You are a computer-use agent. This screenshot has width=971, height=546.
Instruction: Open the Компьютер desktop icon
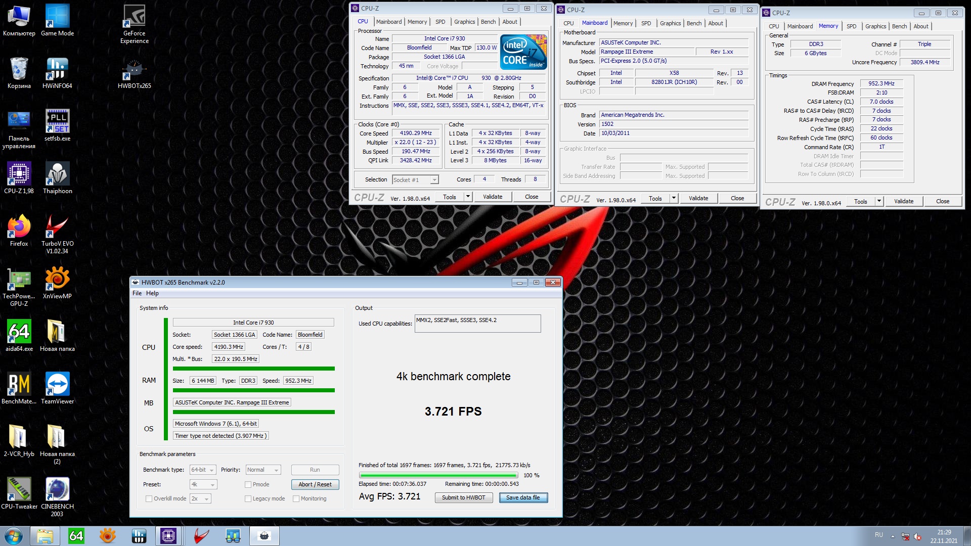19,20
